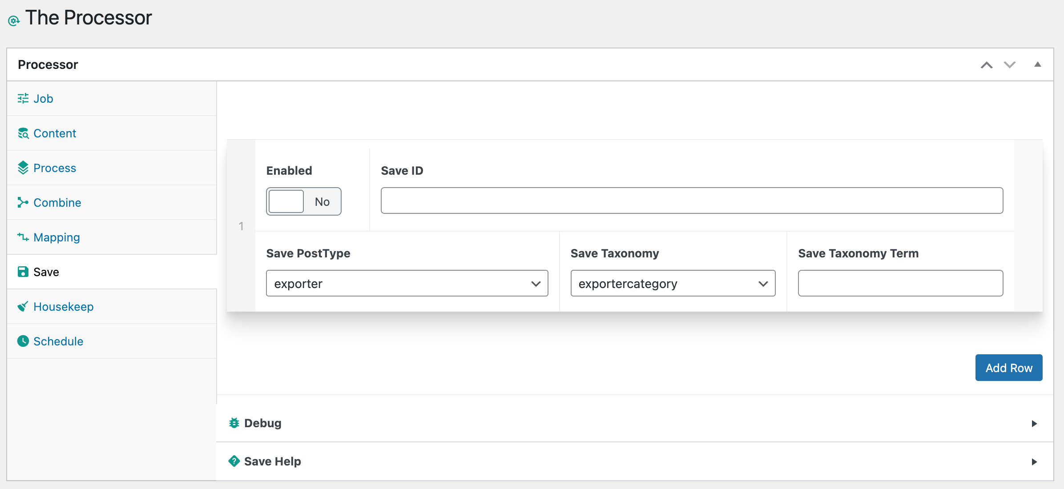This screenshot has height=489, width=1064.
Task: Toggle the Enabled switch to Yes
Action: point(303,201)
